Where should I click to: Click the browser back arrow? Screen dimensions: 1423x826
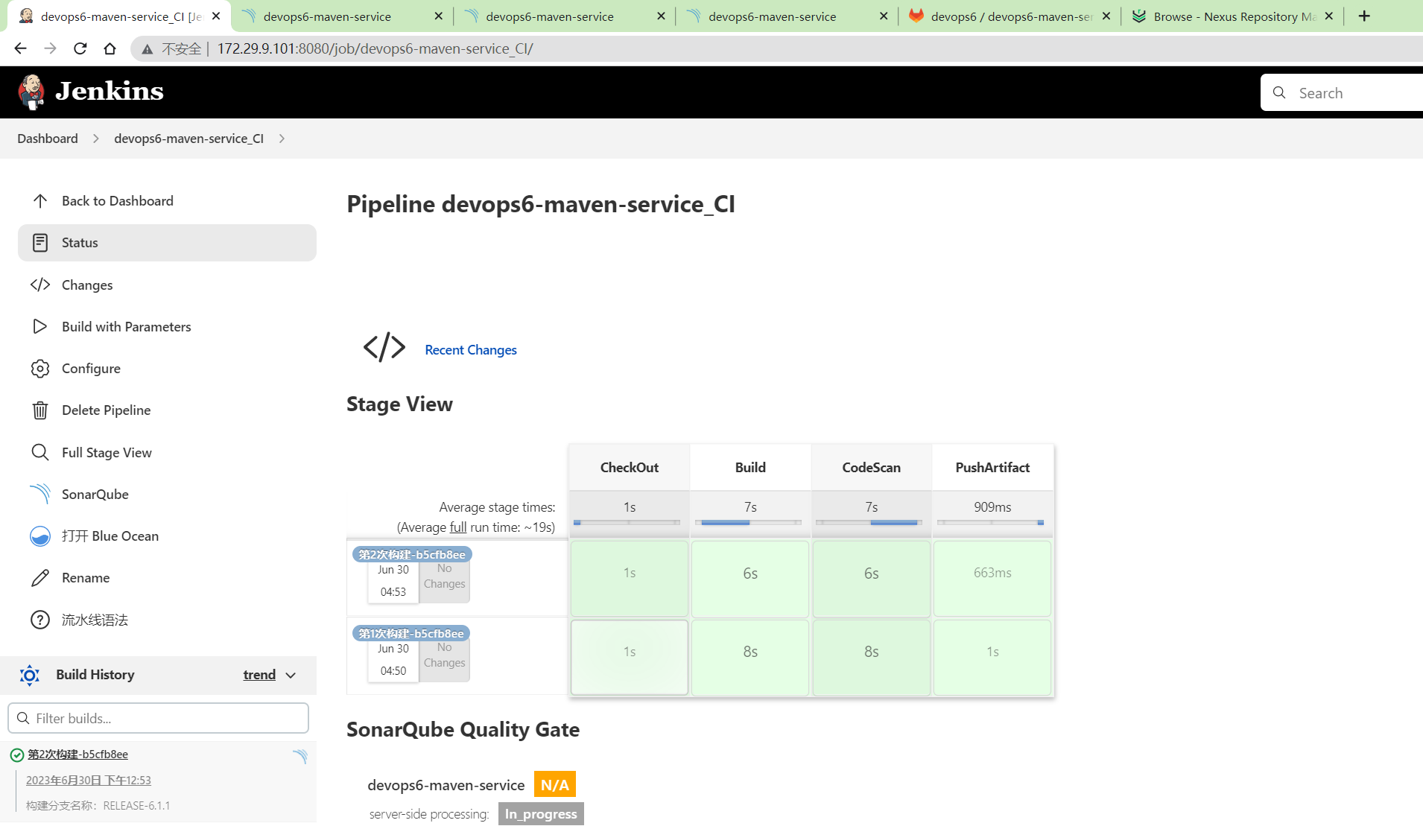pyautogui.click(x=20, y=48)
